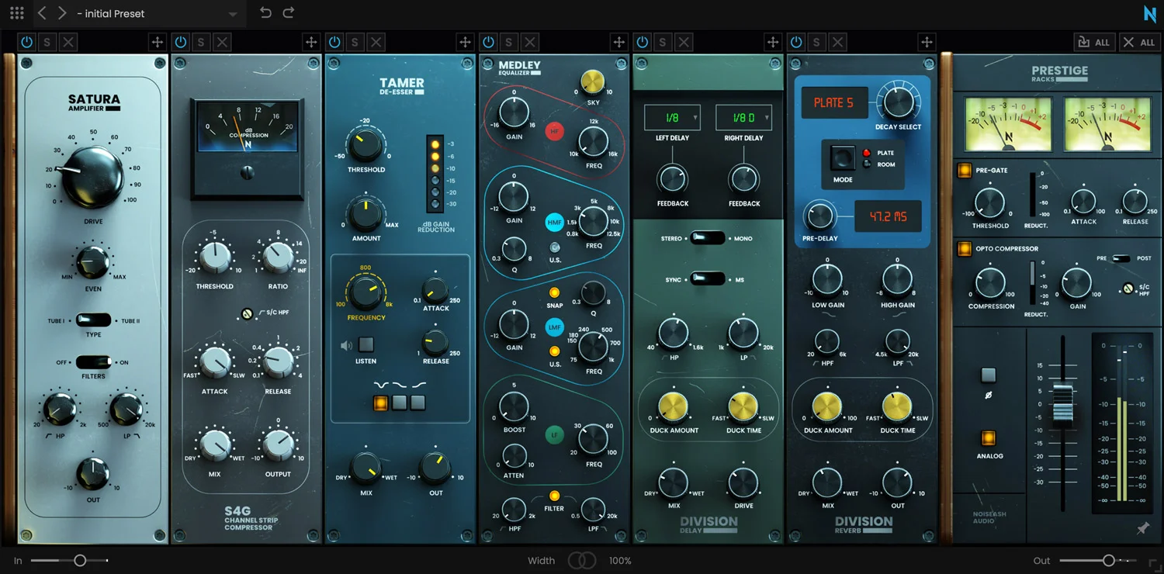
Task: Click the redo arrow in the top bar
Action: tap(287, 13)
